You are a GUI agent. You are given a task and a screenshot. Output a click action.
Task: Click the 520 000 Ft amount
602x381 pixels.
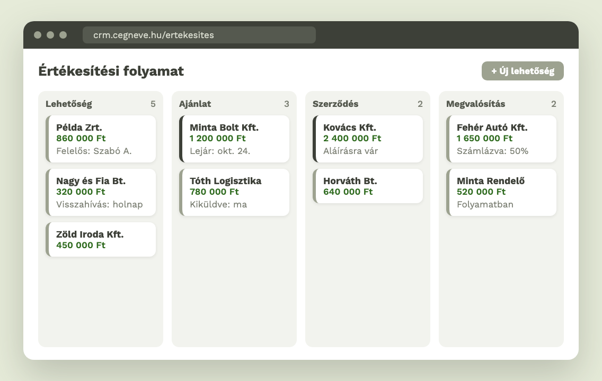click(481, 192)
